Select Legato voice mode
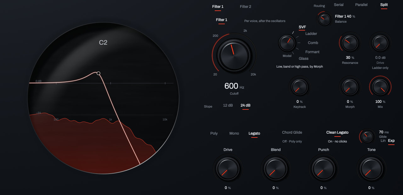Viewport: 403px width, 195px height. click(254, 133)
